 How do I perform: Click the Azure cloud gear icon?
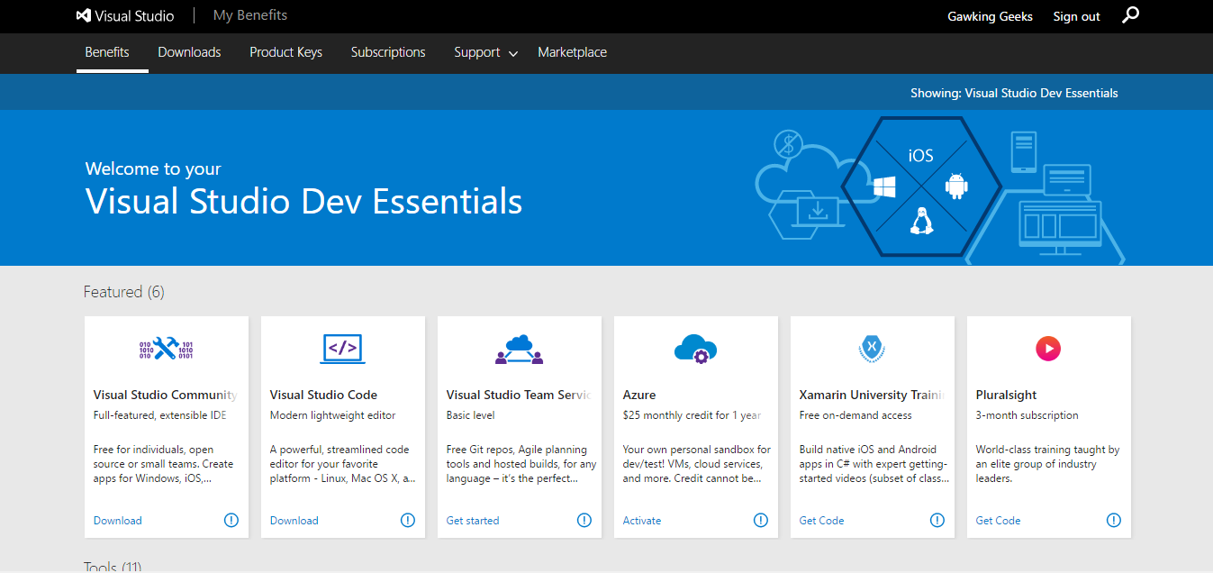695,349
